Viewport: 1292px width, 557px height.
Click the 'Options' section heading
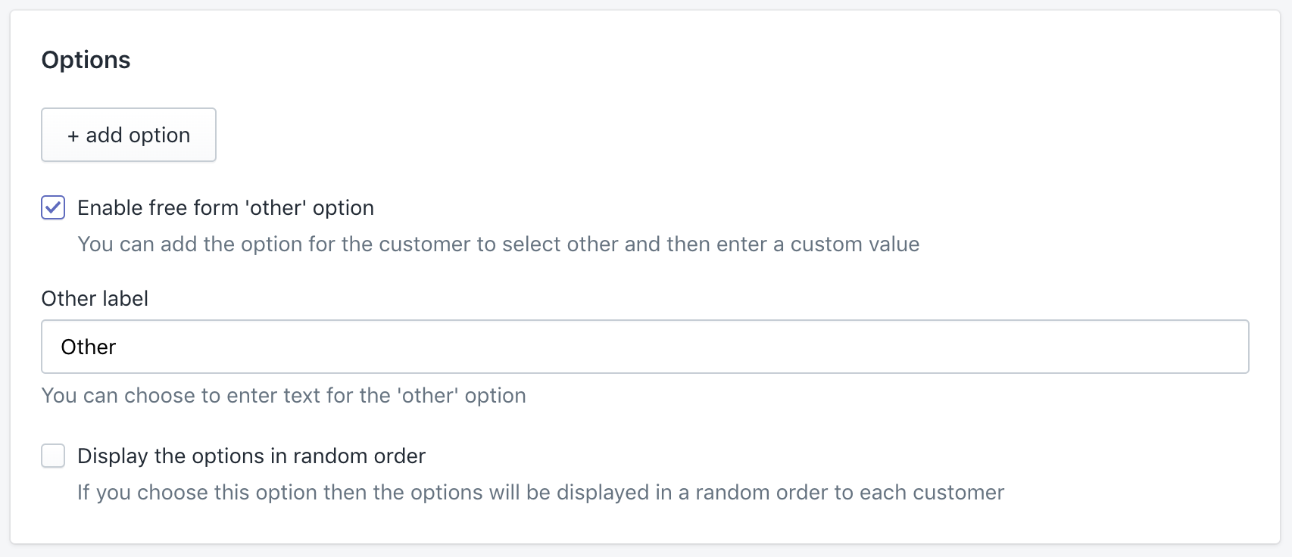pos(86,60)
